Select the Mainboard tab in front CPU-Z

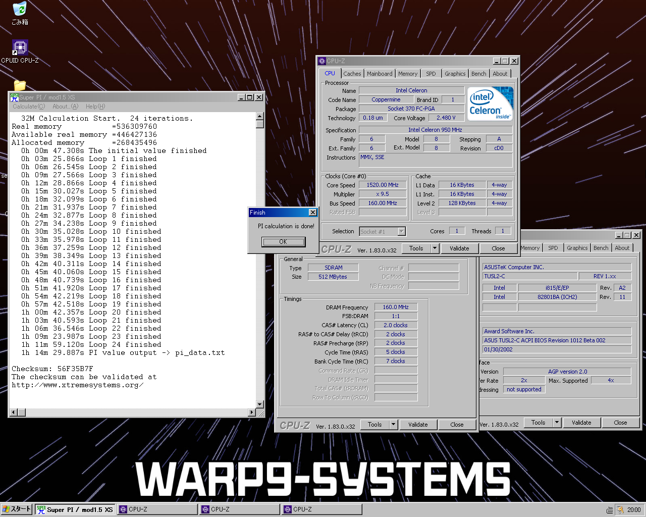coord(380,74)
